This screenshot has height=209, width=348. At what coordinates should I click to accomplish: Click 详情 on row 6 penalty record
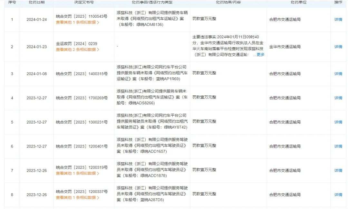338,146
